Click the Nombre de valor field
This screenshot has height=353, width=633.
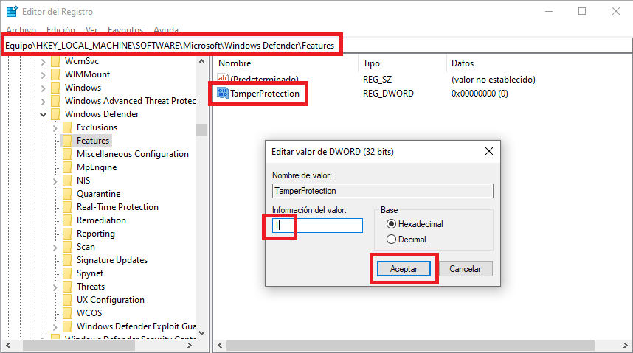(x=383, y=191)
